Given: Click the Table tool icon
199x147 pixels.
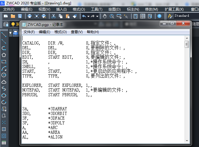Looking at the screenshot, I should coord(4,143).
